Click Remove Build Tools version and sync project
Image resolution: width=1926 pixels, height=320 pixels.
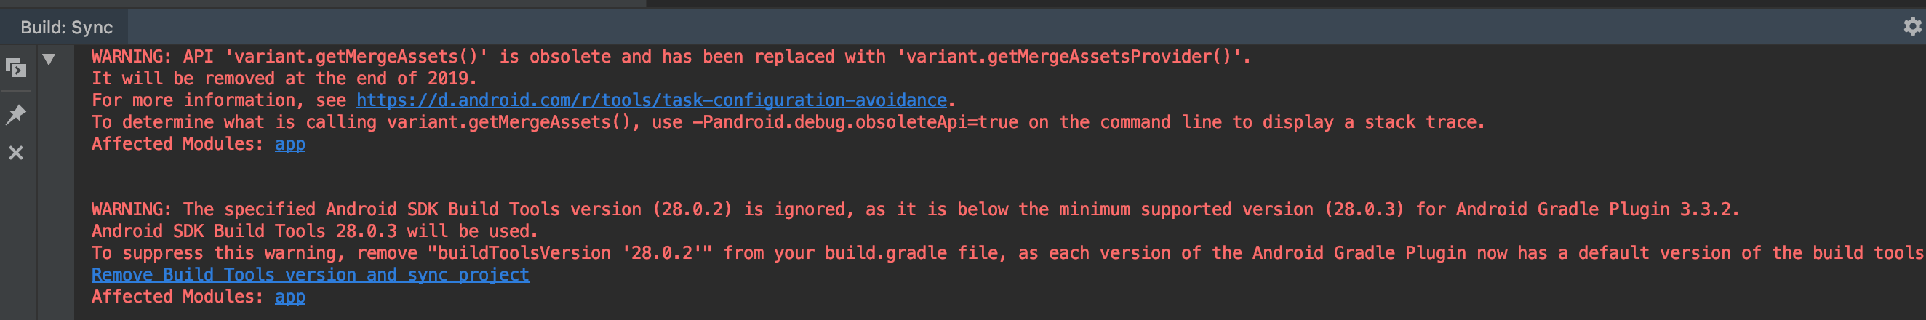311,275
